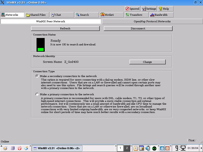This screenshot has height=152, width=203.
Task: Click the Help button
Action: point(166,9)
